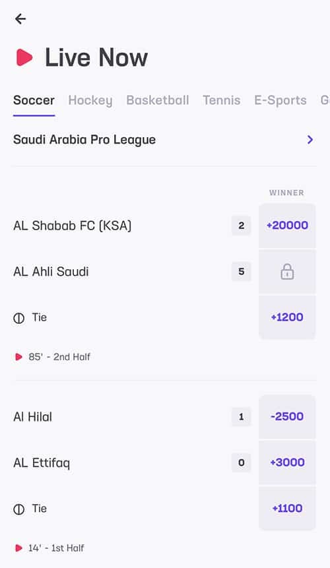330x568 pixels.
Task: Click the red Live Now play icon
Action: click(x=24, y=57)
